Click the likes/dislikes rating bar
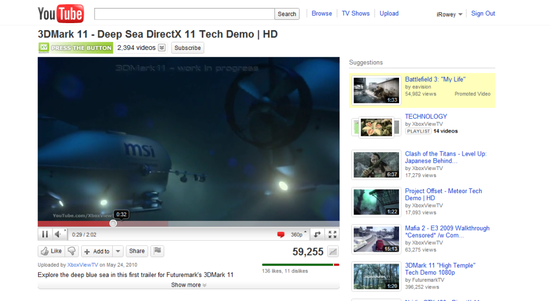550x301 pixels. [x=300, y=265]
